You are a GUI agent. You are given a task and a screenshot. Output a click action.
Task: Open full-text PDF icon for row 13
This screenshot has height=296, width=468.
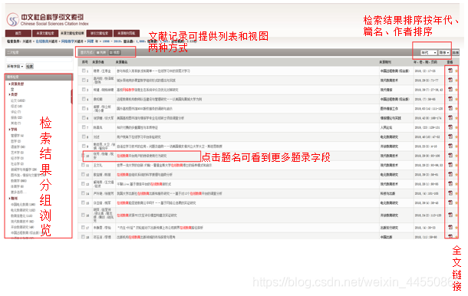450,183
